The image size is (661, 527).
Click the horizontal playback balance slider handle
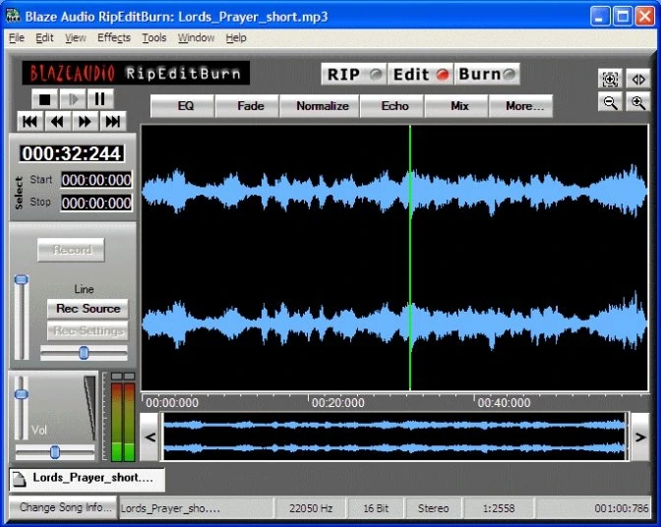55,452
